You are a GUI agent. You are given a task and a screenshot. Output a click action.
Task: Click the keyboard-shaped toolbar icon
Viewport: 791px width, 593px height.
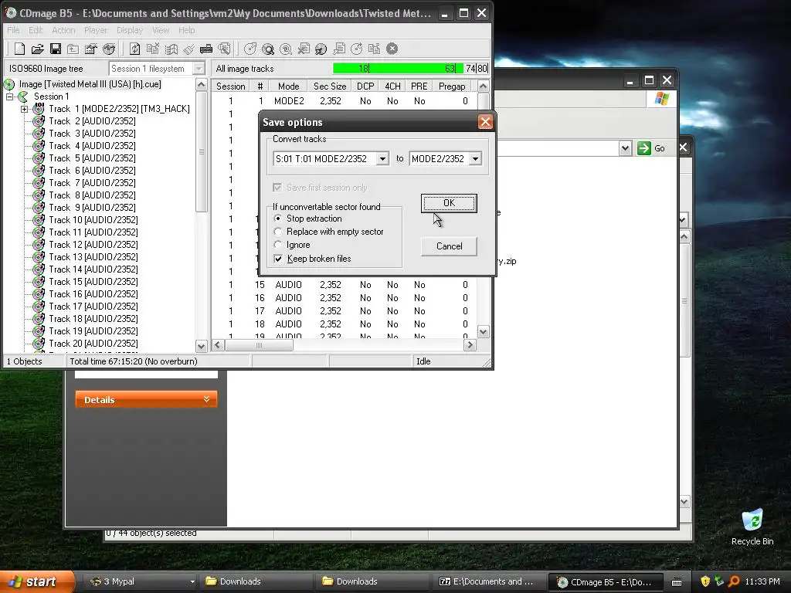coord(206,49)
